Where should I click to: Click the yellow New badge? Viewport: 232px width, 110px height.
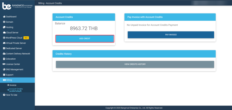pos(26,38)
